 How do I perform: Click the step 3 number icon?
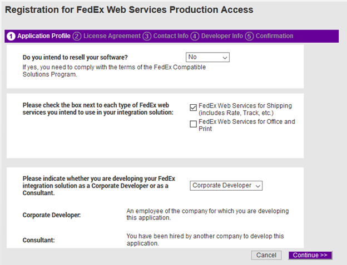[147, 36]
